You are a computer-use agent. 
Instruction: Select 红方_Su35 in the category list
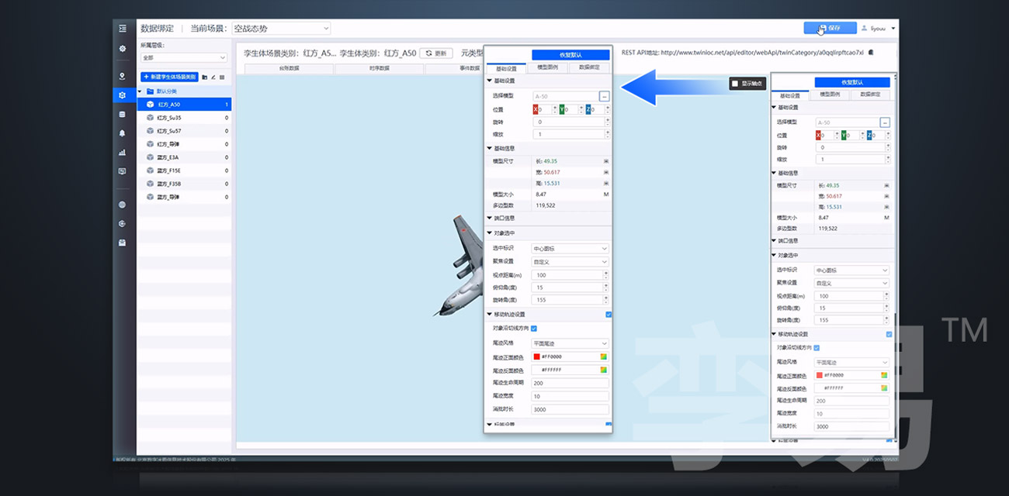[x=169, y=118]
